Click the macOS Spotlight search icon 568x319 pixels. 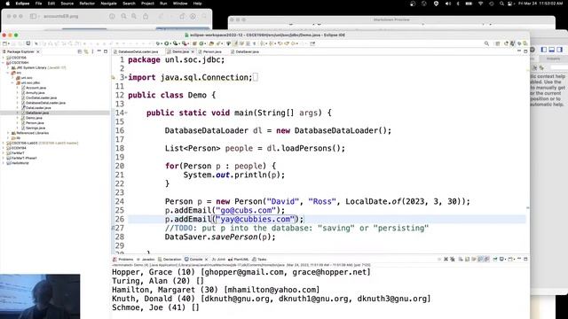point(501,4)
